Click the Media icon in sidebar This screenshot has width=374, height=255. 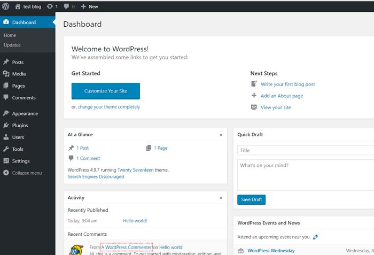[6, 74]
